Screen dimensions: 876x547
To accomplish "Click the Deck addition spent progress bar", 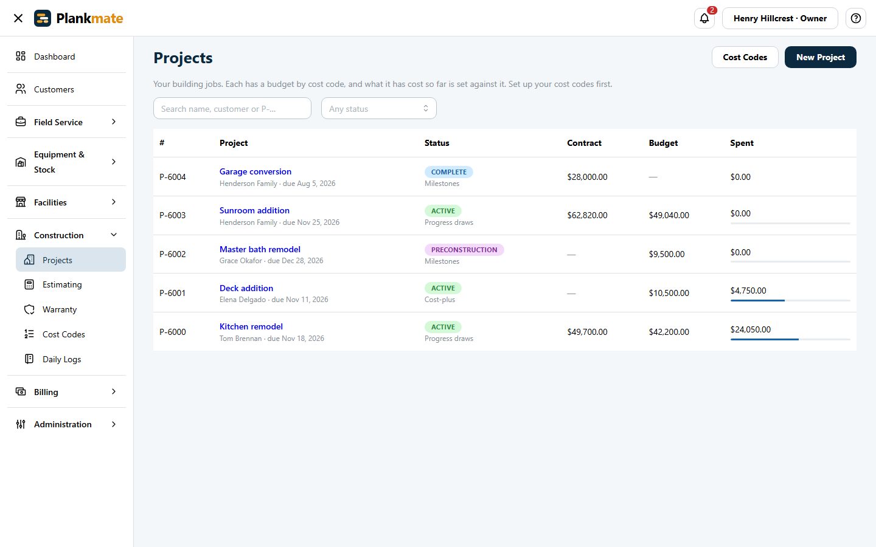I will click(790, 300).
